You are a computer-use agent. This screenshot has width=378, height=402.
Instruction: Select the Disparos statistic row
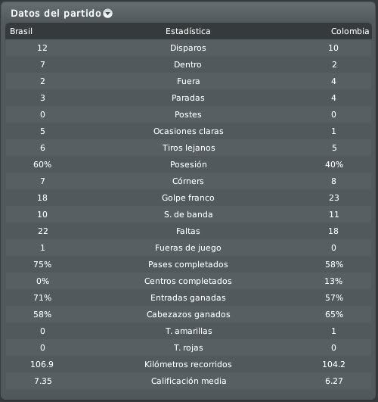coord(188,48)
